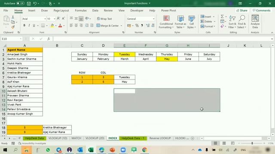Screen dimensions: 275x154
Task: Click the red font color button
Action: (x=60, y=26)
